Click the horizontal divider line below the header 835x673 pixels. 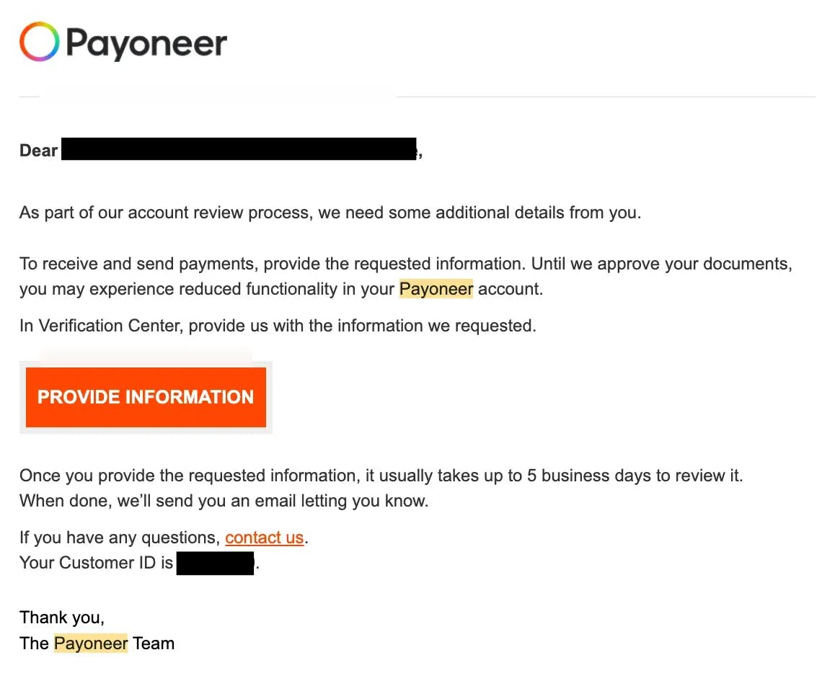(417, 92)
